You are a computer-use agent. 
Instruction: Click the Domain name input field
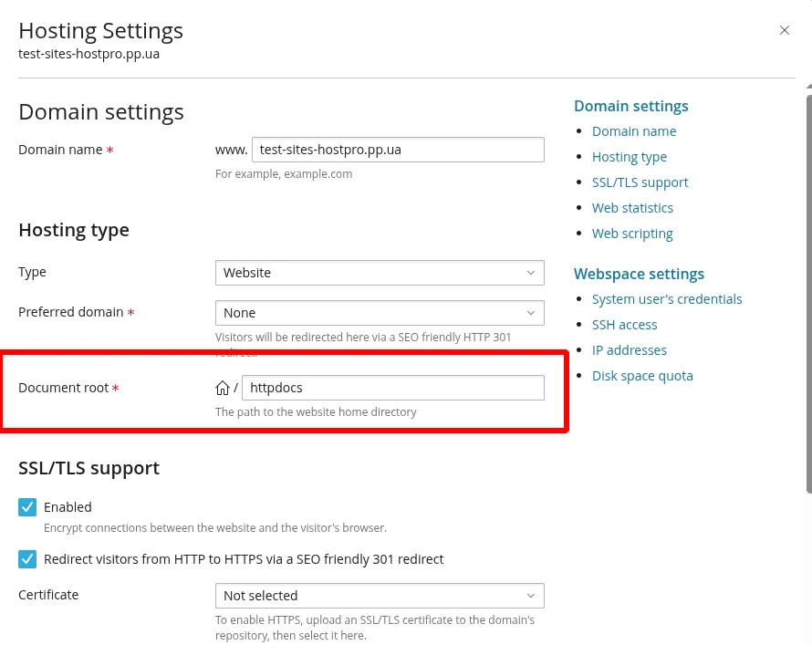pos(398,150)
